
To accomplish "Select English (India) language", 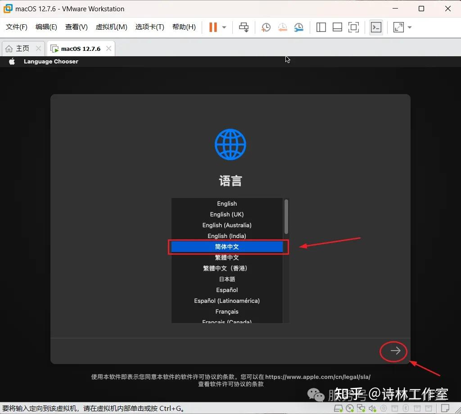I will click(x=227, y=236).
